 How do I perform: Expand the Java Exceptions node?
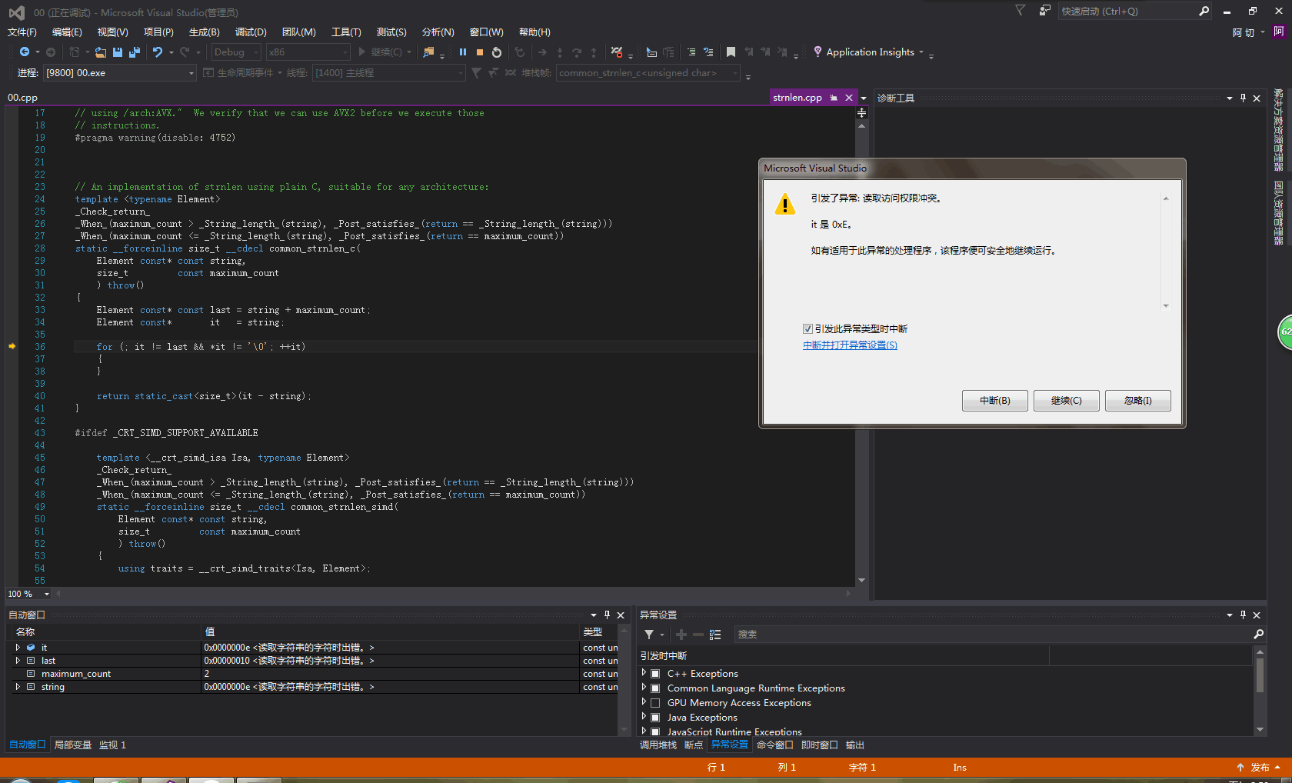coord(644,717)
